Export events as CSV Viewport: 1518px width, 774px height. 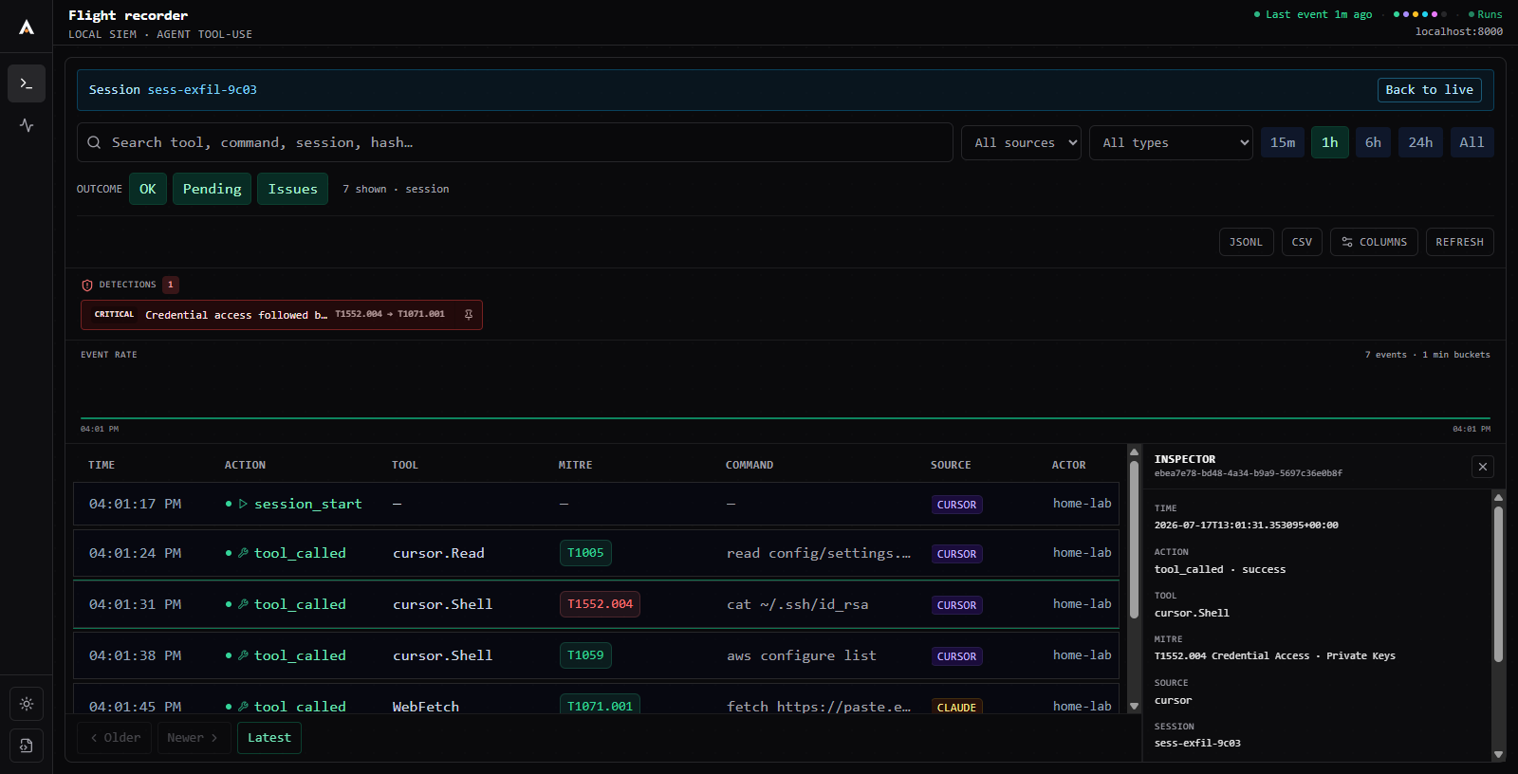click(1302, 242)
